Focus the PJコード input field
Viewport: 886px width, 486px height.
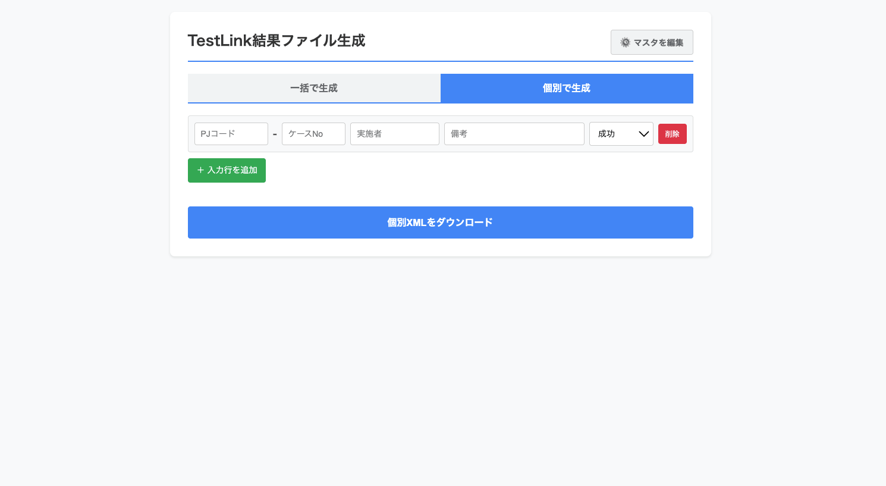click(x=231, y=134)
